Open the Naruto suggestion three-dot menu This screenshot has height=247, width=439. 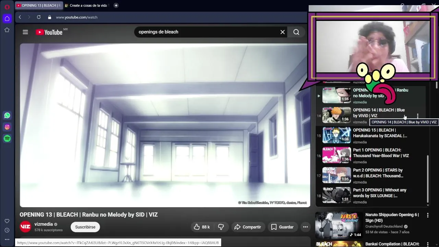(428, 215)
